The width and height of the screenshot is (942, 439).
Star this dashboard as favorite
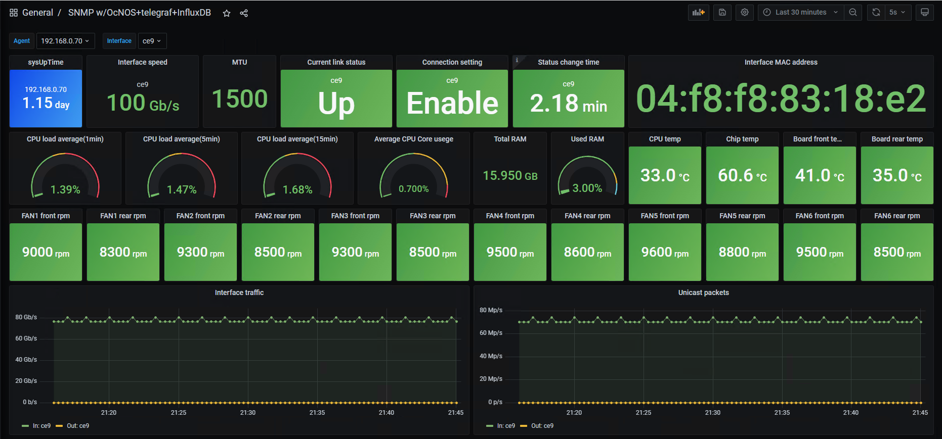point(227,13)
